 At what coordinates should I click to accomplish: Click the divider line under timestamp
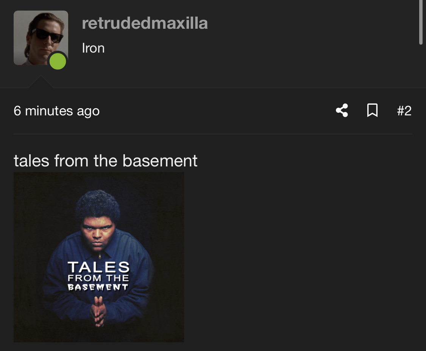(213, 134)
